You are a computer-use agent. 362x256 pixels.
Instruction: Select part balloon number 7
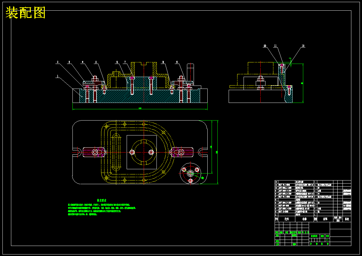click(x=125, y=62)
